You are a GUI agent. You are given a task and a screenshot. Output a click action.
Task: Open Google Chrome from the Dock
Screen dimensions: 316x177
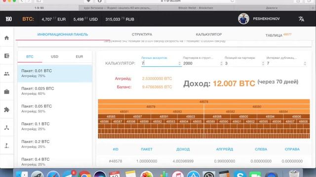click(84, 174)
